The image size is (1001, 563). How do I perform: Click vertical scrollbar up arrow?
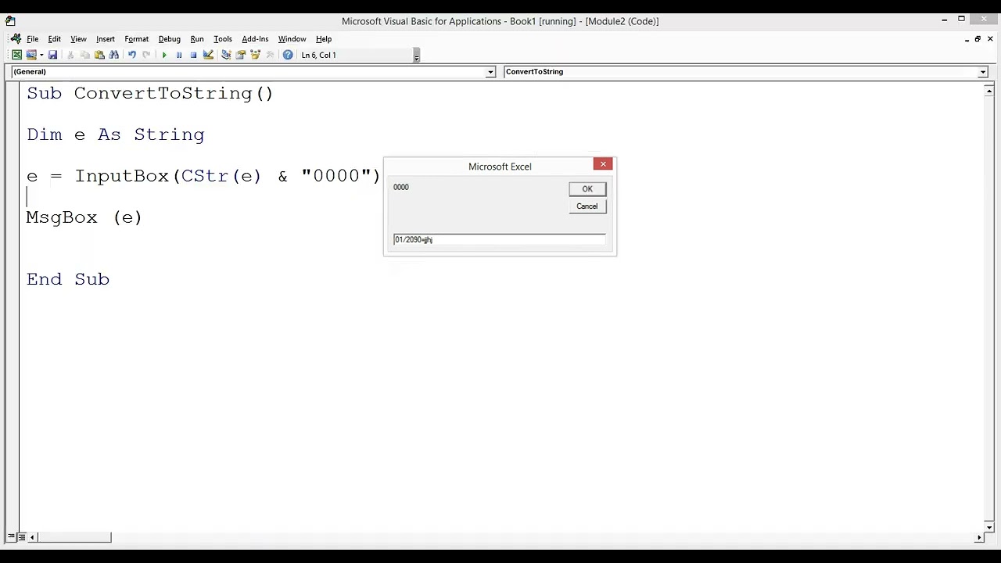click(x=988, y=91)
